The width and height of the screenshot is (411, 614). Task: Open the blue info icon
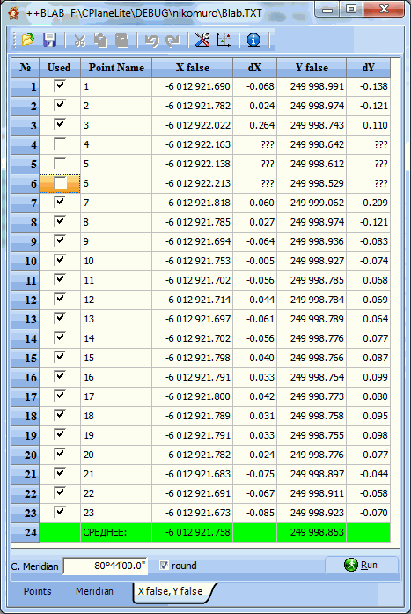[253, 40]
